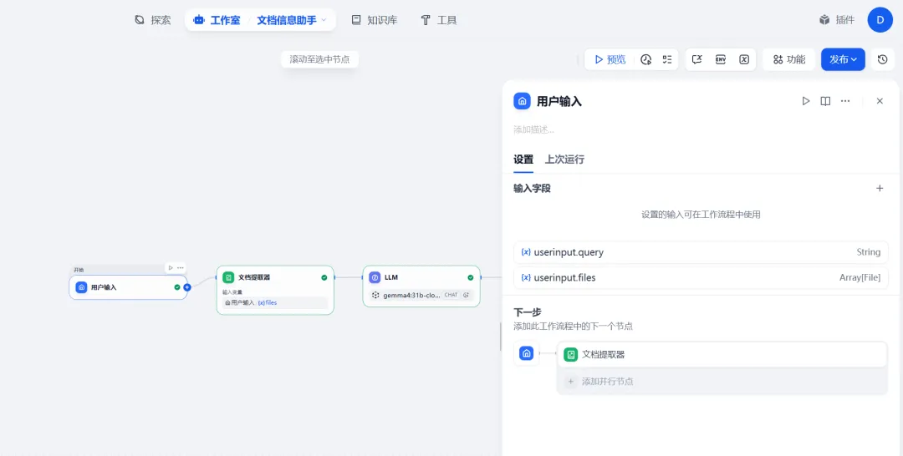Switch to the 工作室 (Studio) section
The width and height of the screenshot is (903, 456).
pos(217,20)
